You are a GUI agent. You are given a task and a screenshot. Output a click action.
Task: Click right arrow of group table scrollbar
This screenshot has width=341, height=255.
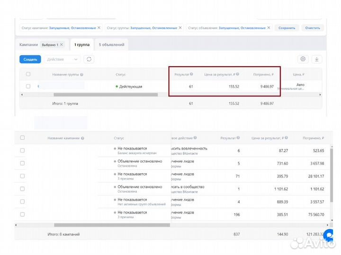coord(320,95)
